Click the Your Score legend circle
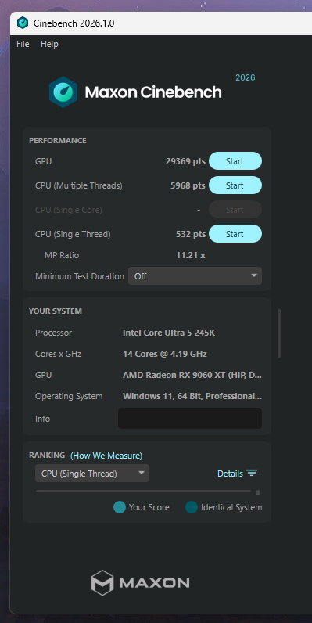The height and width of the screenshot is (623, 312). coord(120,507)
